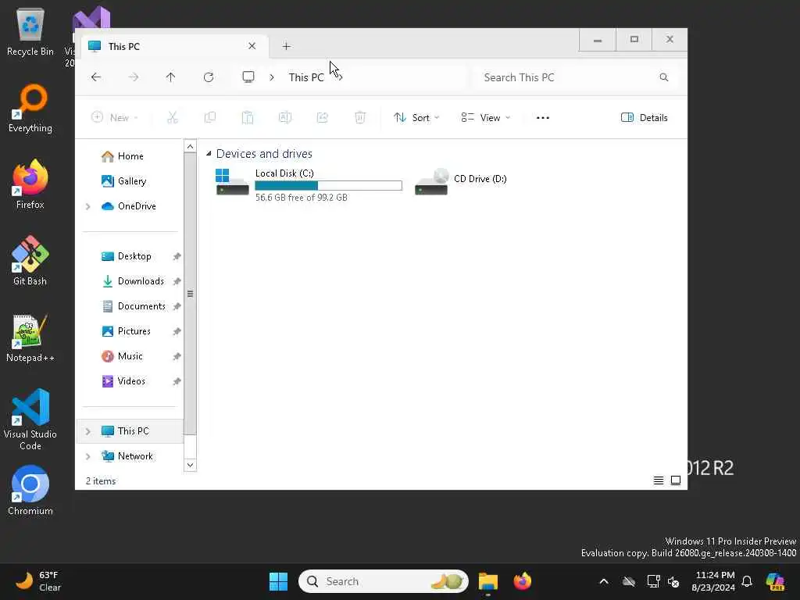800x600 pixels.
Task: Open the View dropdown
Action: 485,118
